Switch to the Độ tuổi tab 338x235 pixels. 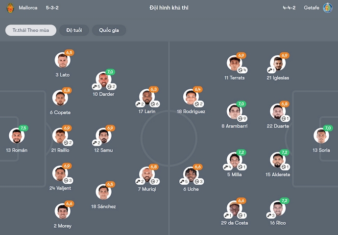click(x=74, y=30)
